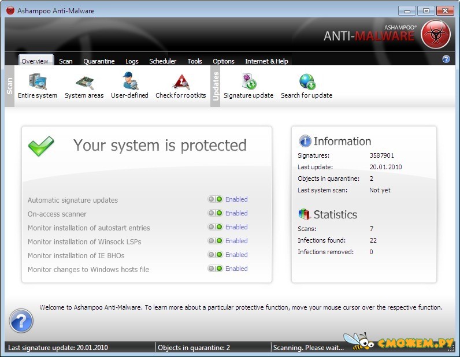This screenshot has width=460, height=357.
Task: Disable monitoring of autostart entries
Action: (x=216, y=227)
